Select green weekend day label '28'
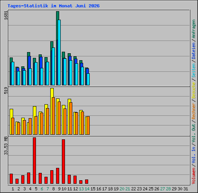This screenshot has width=198, height=193. pos(168,189)
